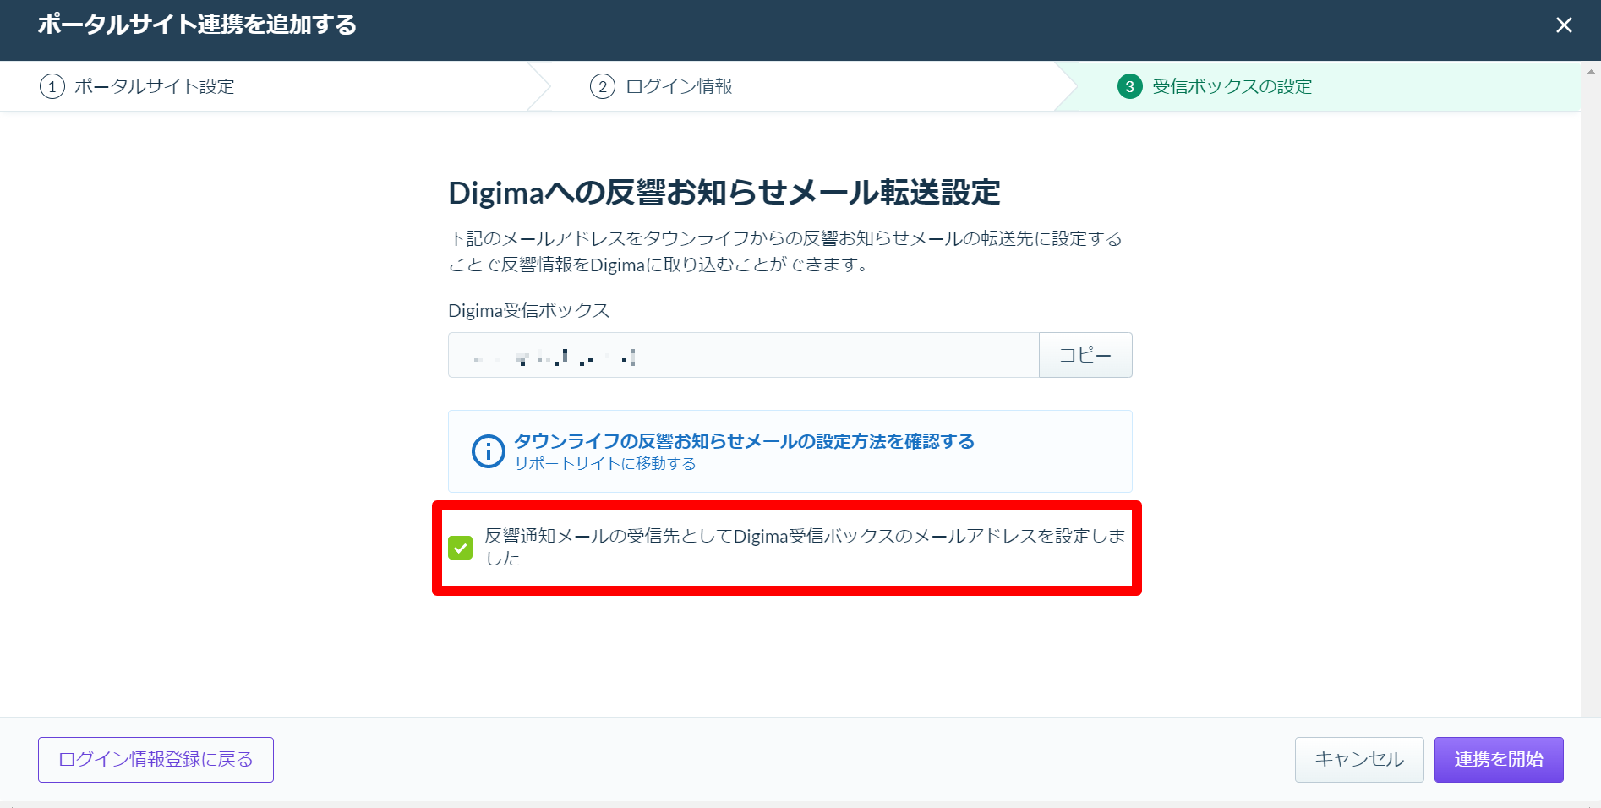
Task: Click the キャンセル button
Action: [1359, 760]
